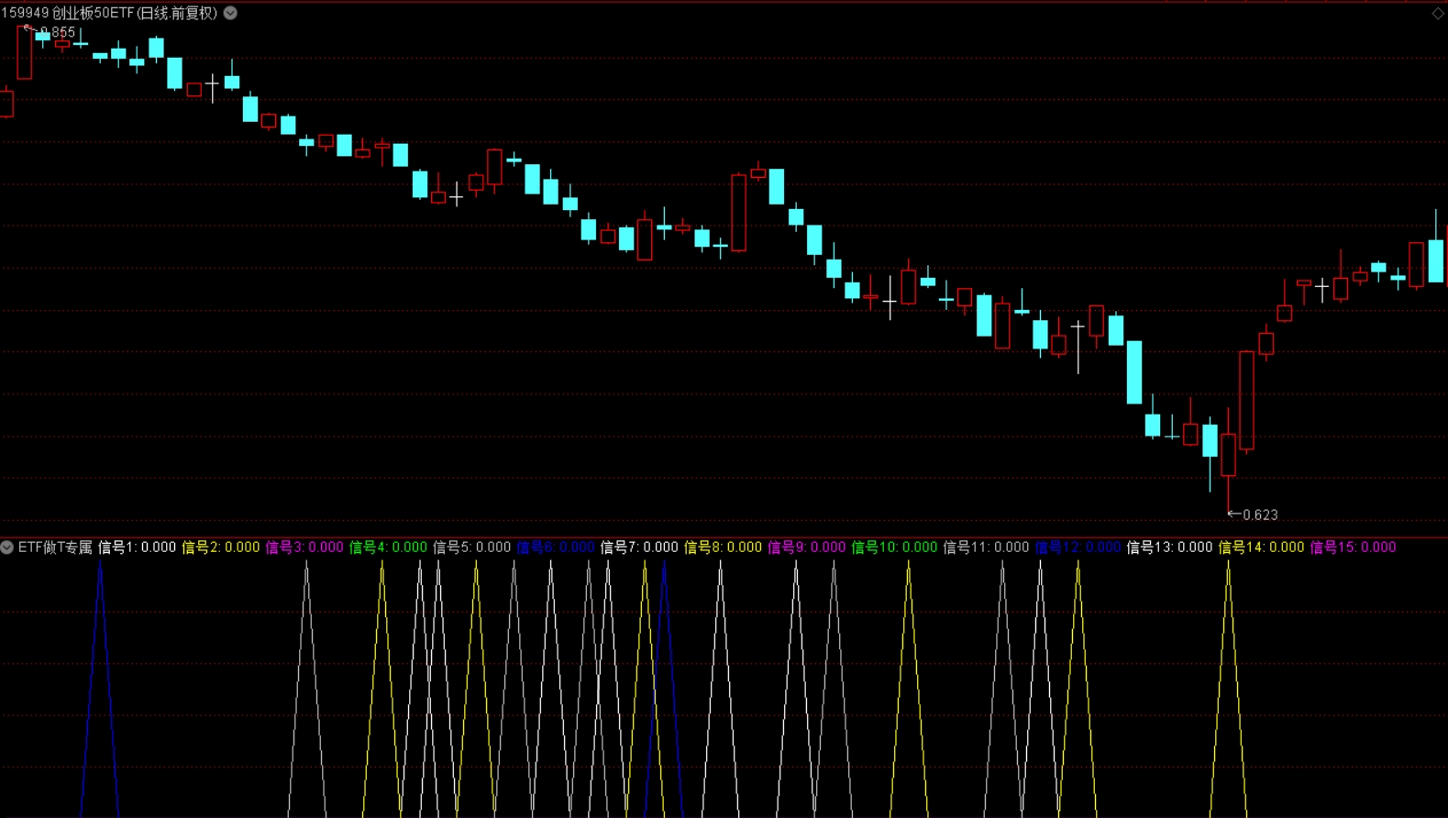Select the ETF做T专属 indicator name
This screenshot has height=818, width=1448.
click(x=55, y=547)
